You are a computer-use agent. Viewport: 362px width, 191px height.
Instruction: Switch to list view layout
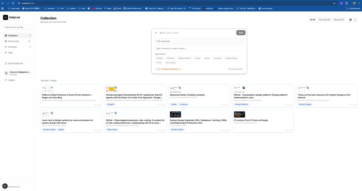[x=355, y=19]
